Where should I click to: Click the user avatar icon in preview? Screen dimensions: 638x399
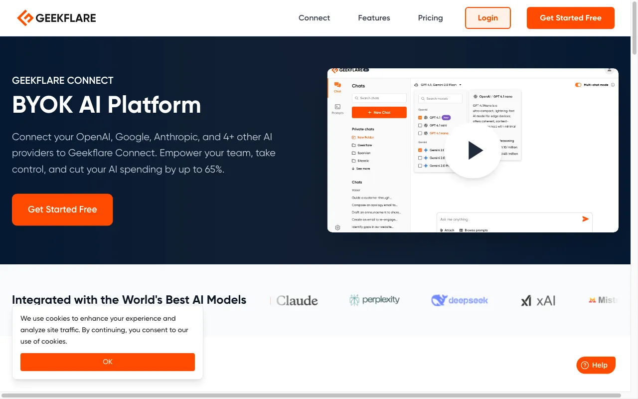(609, 70)
